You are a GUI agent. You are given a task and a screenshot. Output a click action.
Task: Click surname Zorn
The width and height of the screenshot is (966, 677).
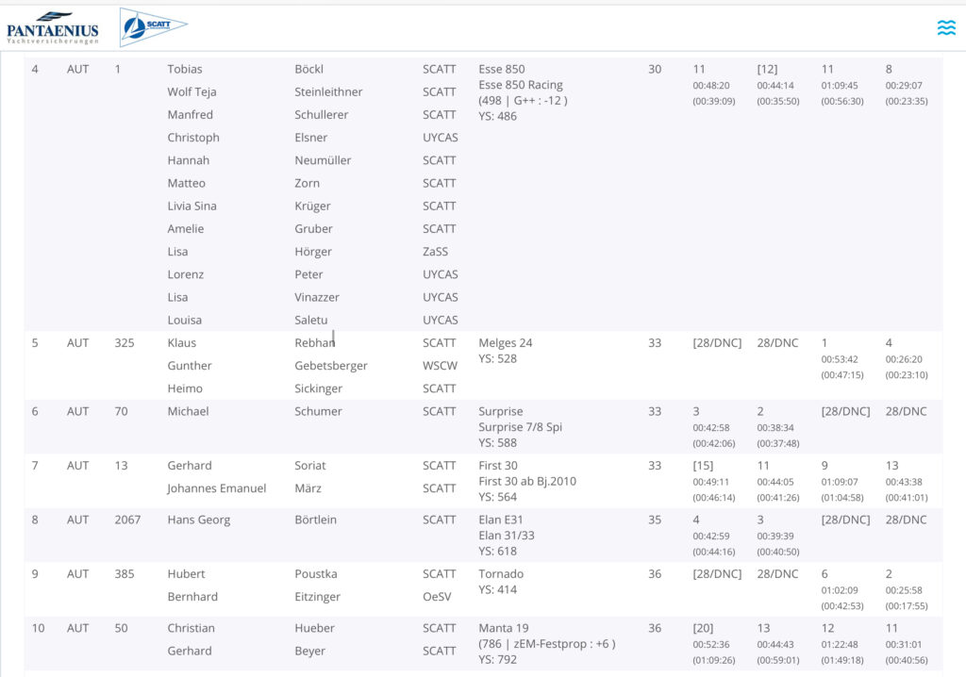[307, 183]
